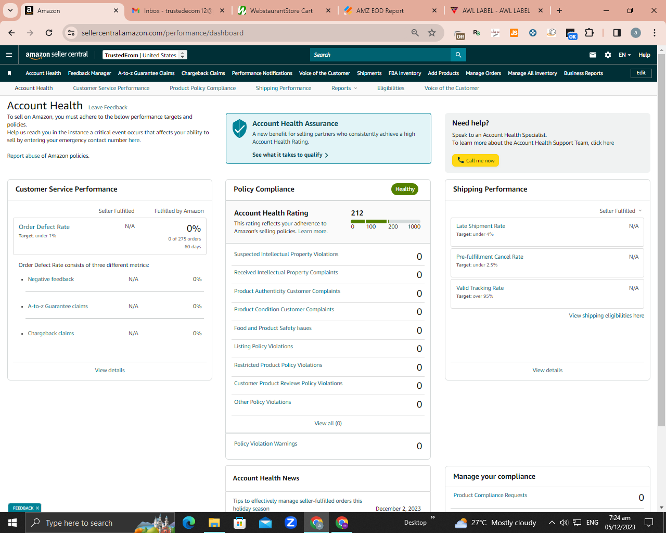Viewport: 666px width, 533px height.
Task: Bookmark this page with the star
Action: coord(432,33)
